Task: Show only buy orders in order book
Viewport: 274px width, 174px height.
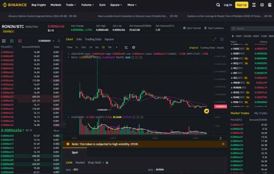Action: tap(12, 41)
